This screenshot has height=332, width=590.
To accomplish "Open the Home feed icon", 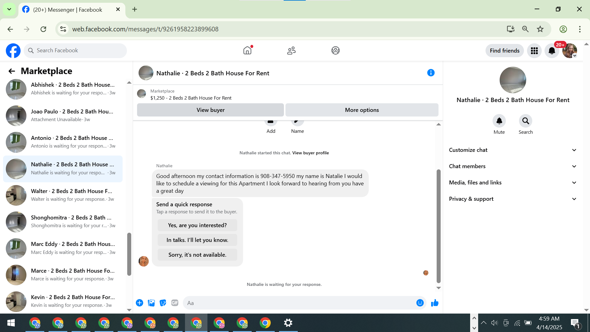I will pyautogui.click(x=247, y=50).
